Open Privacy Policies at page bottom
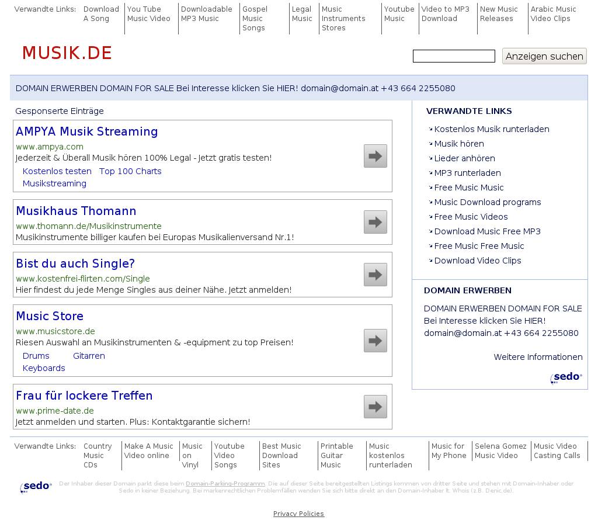This screenshot has width=598, height=520. coord(298,514)
